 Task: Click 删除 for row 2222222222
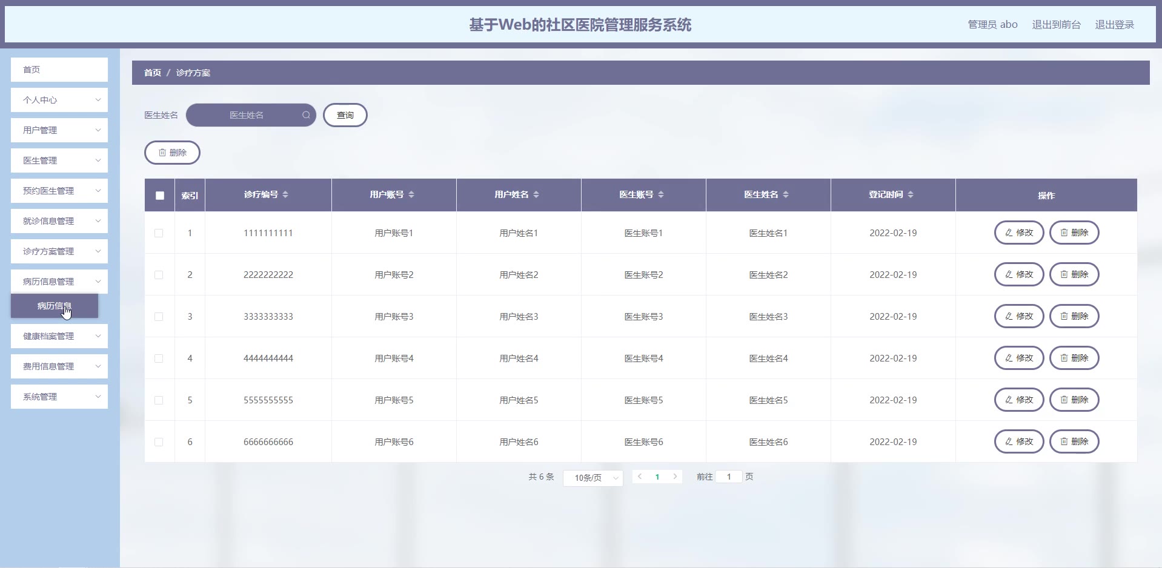[1074, 274]
